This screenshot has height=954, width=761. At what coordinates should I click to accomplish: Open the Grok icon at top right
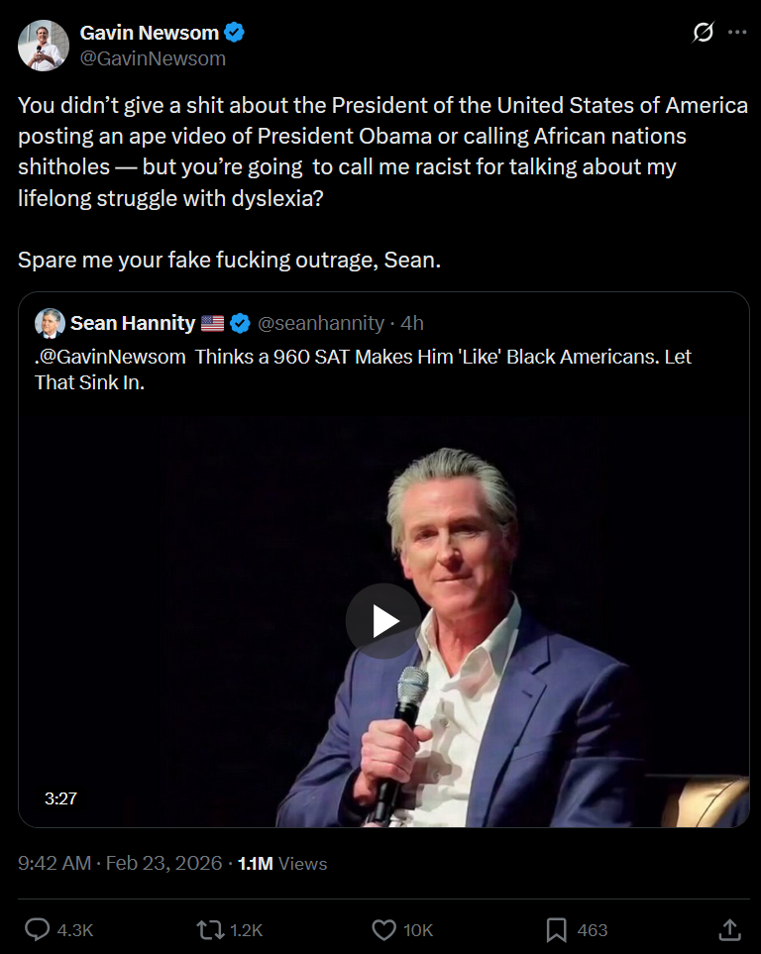(x=703, y=33)
